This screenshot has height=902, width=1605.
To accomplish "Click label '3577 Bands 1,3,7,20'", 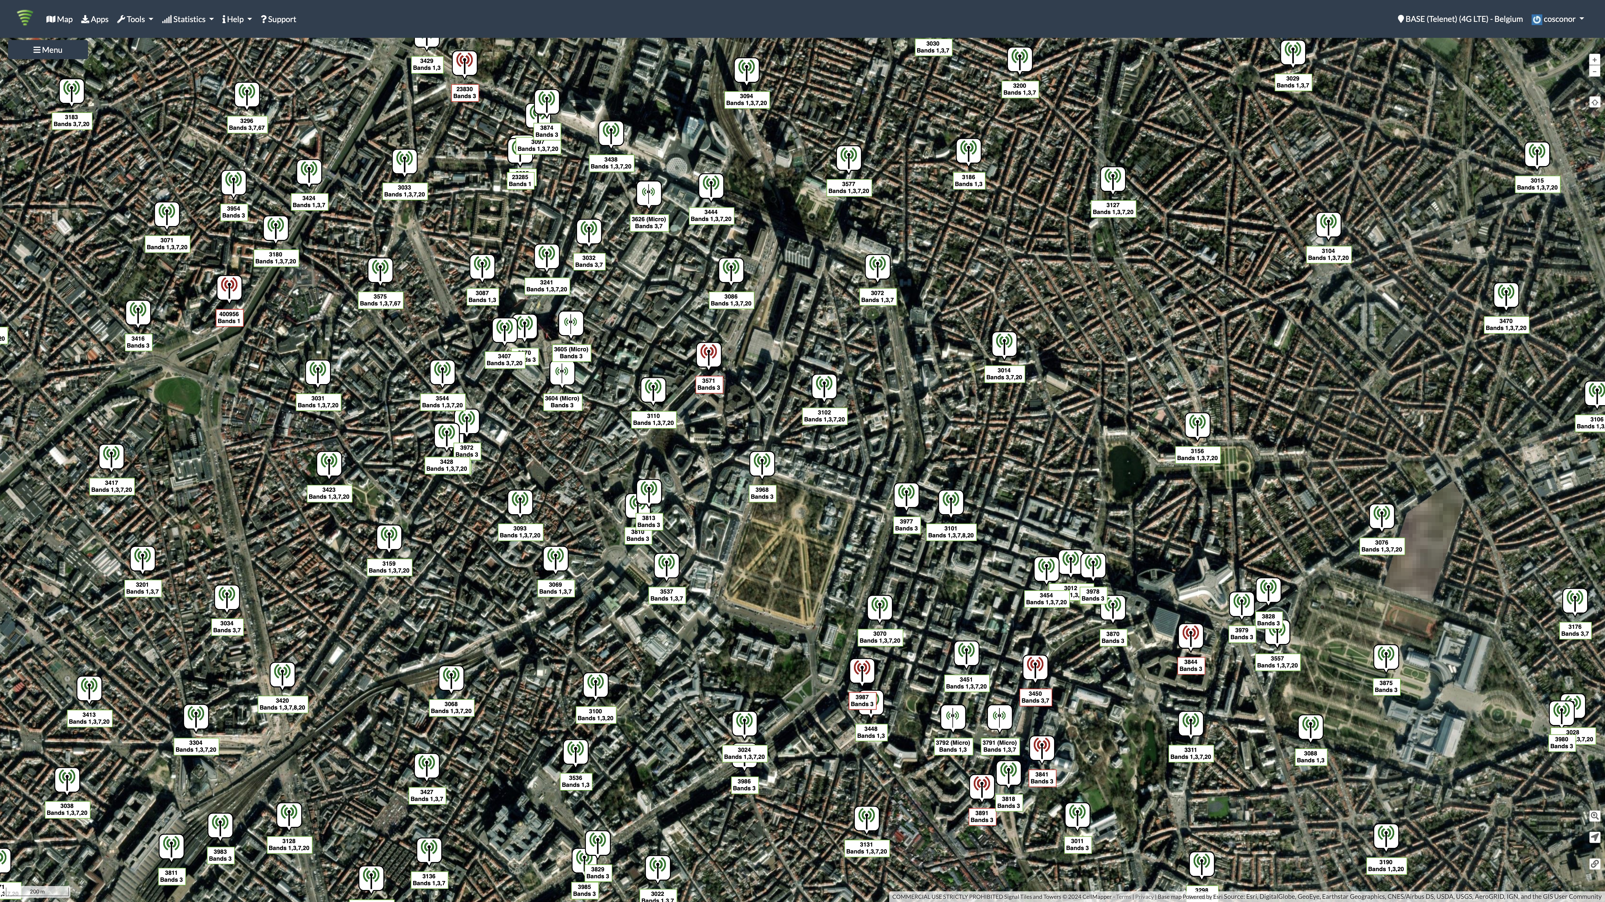I will click(x=849, y=188).
